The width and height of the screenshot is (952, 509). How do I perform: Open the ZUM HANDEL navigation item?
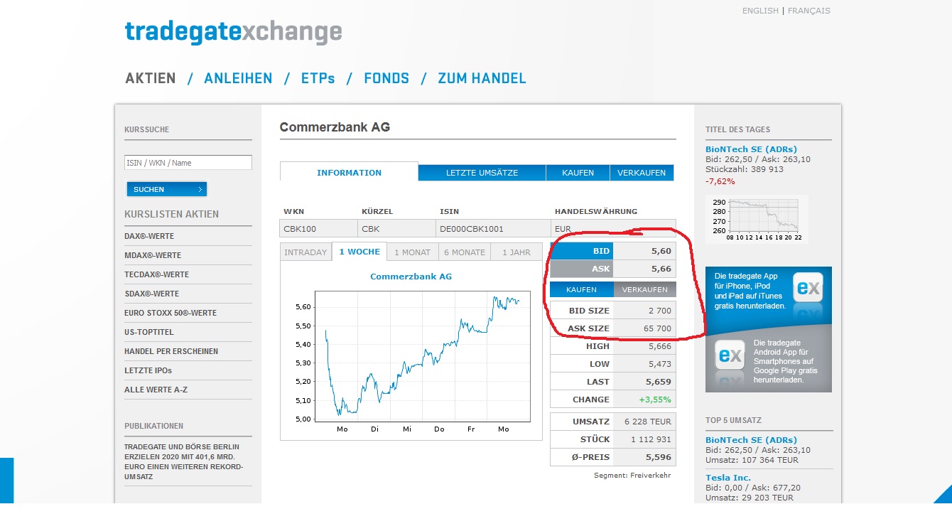click(482, 78)
